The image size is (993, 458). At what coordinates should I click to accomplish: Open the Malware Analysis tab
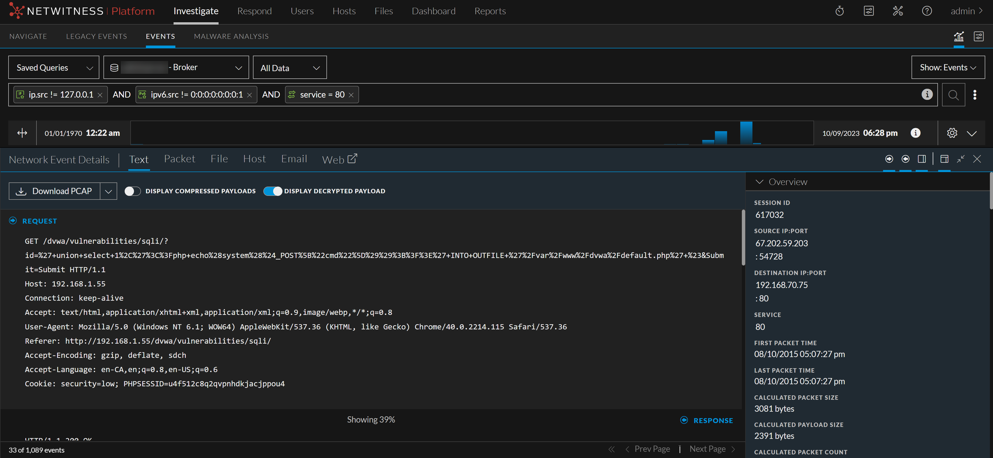[231, 36]
